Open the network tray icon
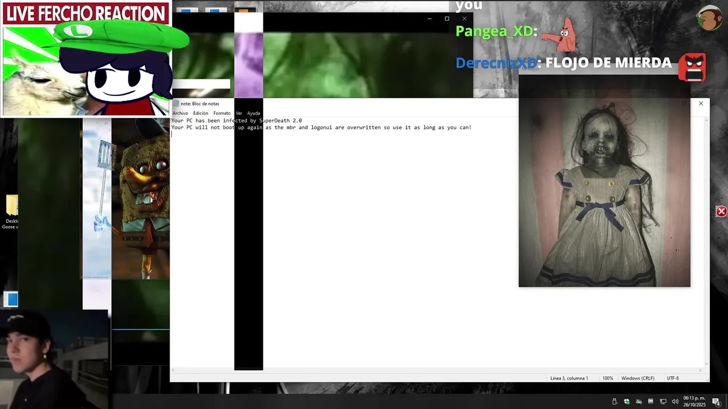 click(663, 402)
